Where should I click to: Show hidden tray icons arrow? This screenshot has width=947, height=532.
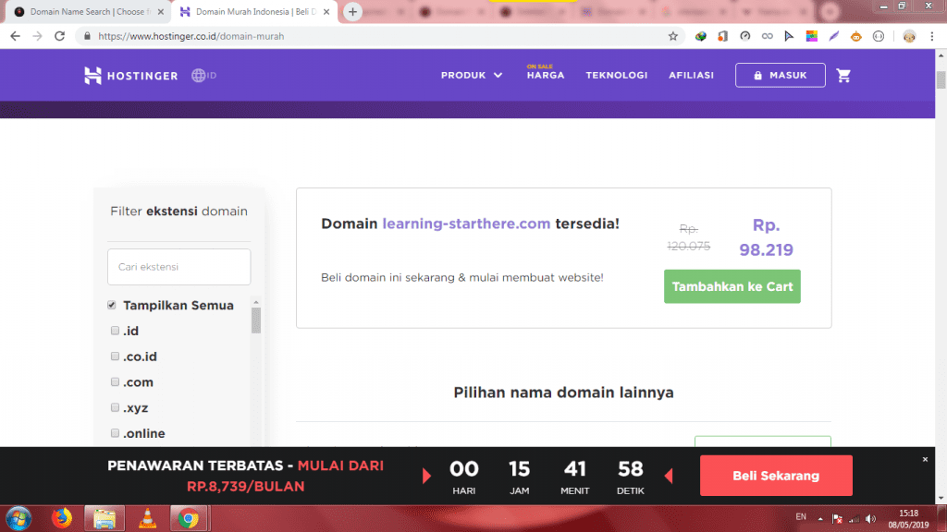click(x=820, y=519)
